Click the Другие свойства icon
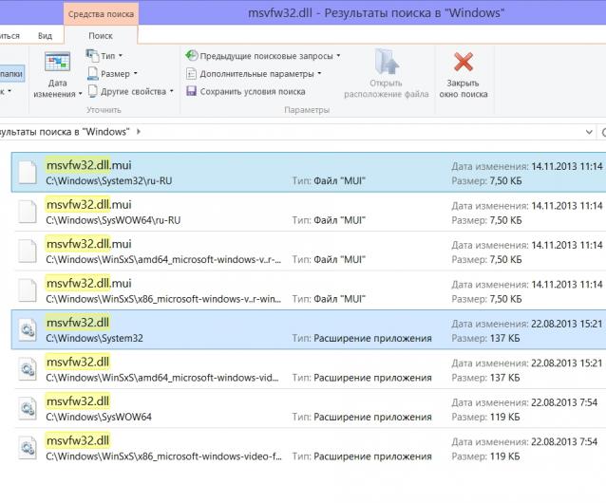 [x=92, y=91]
